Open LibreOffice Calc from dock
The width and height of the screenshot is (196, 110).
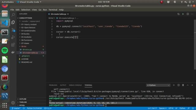[x=5, y=60]
